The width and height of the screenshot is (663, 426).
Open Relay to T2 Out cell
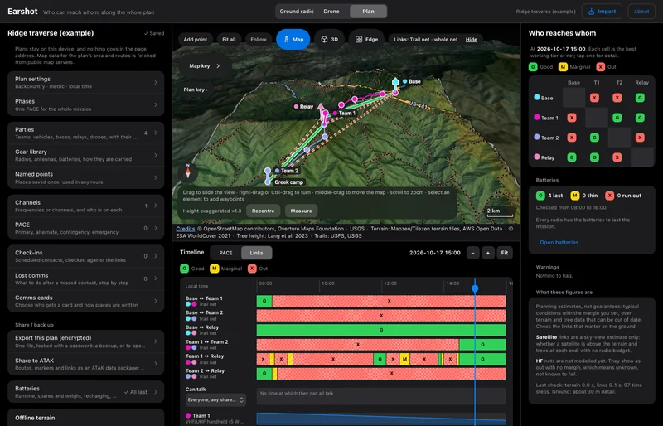[x=617, y=157]
